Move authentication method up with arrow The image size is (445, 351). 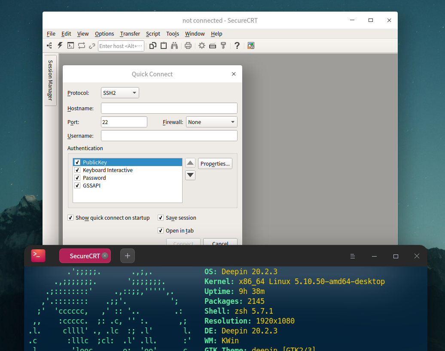point(190,163)
